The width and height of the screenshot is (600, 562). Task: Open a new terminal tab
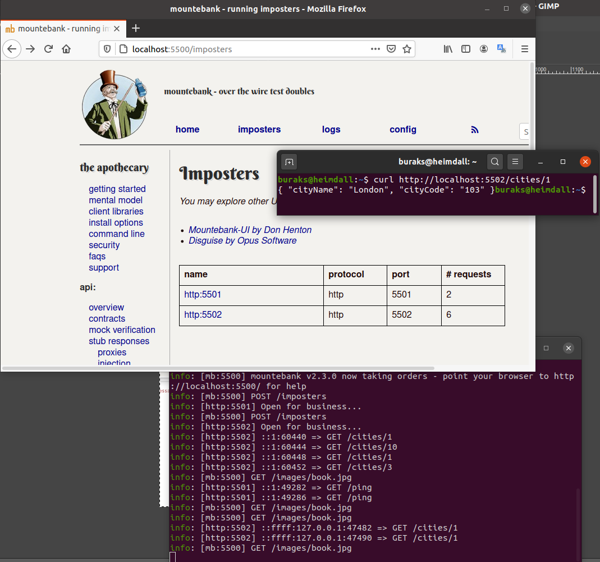pyautogui.click(x=288, y=162)
